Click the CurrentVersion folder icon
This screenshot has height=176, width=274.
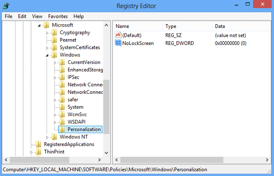click(x=62, y=62)
